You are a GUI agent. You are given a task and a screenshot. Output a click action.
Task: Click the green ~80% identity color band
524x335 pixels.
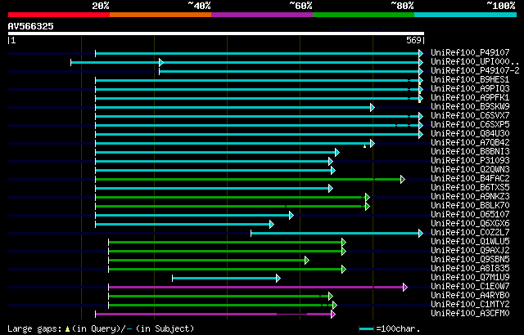tap(364, 15)
